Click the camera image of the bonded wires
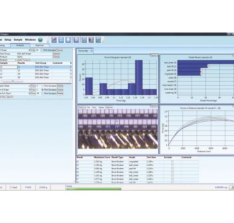 (x=118, y=129)
